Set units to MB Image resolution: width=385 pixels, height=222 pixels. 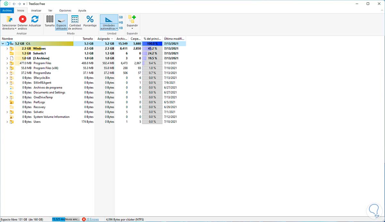click(x=121, y=22)
